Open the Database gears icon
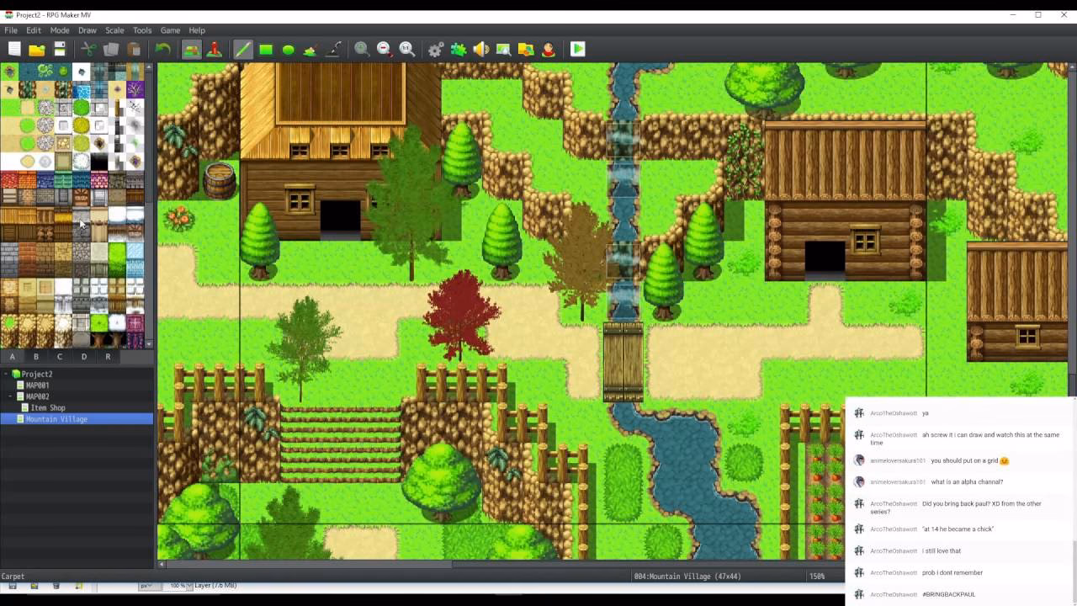The height and width of the screenshot is (606, 1077). [436, 50]
